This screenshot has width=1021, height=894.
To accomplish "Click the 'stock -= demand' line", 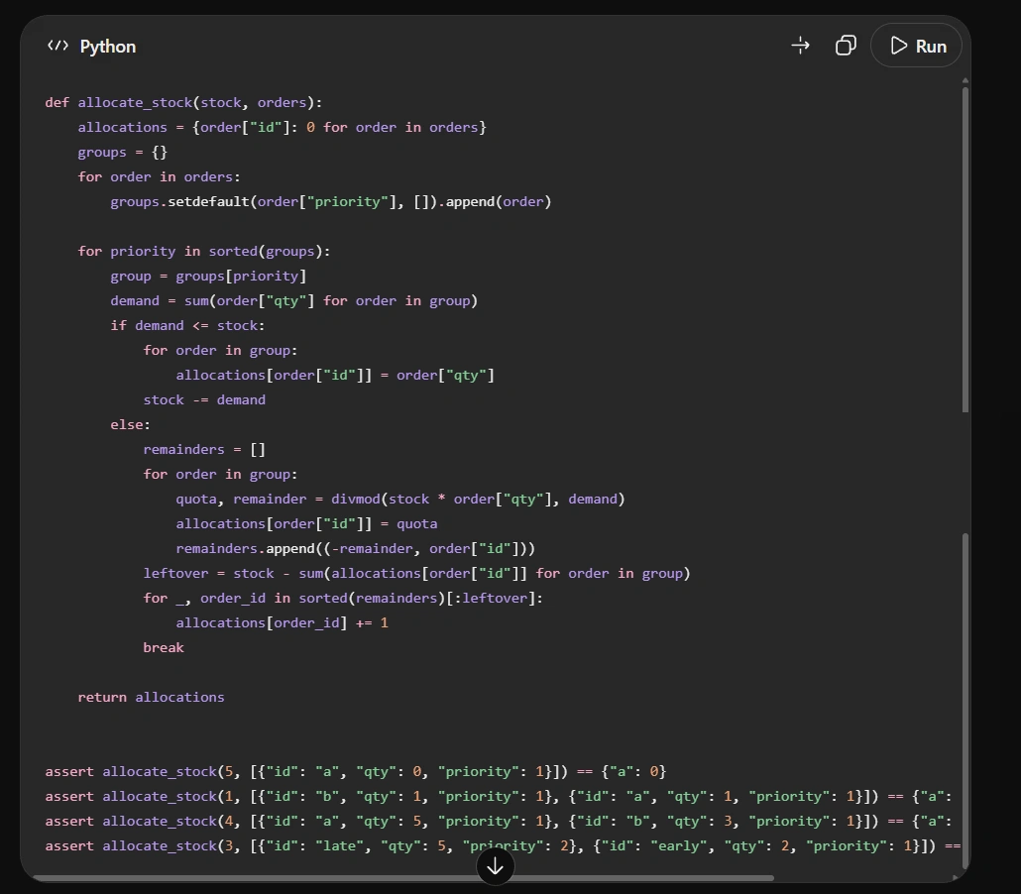I will pyautogui.click(x=204, y=399).
